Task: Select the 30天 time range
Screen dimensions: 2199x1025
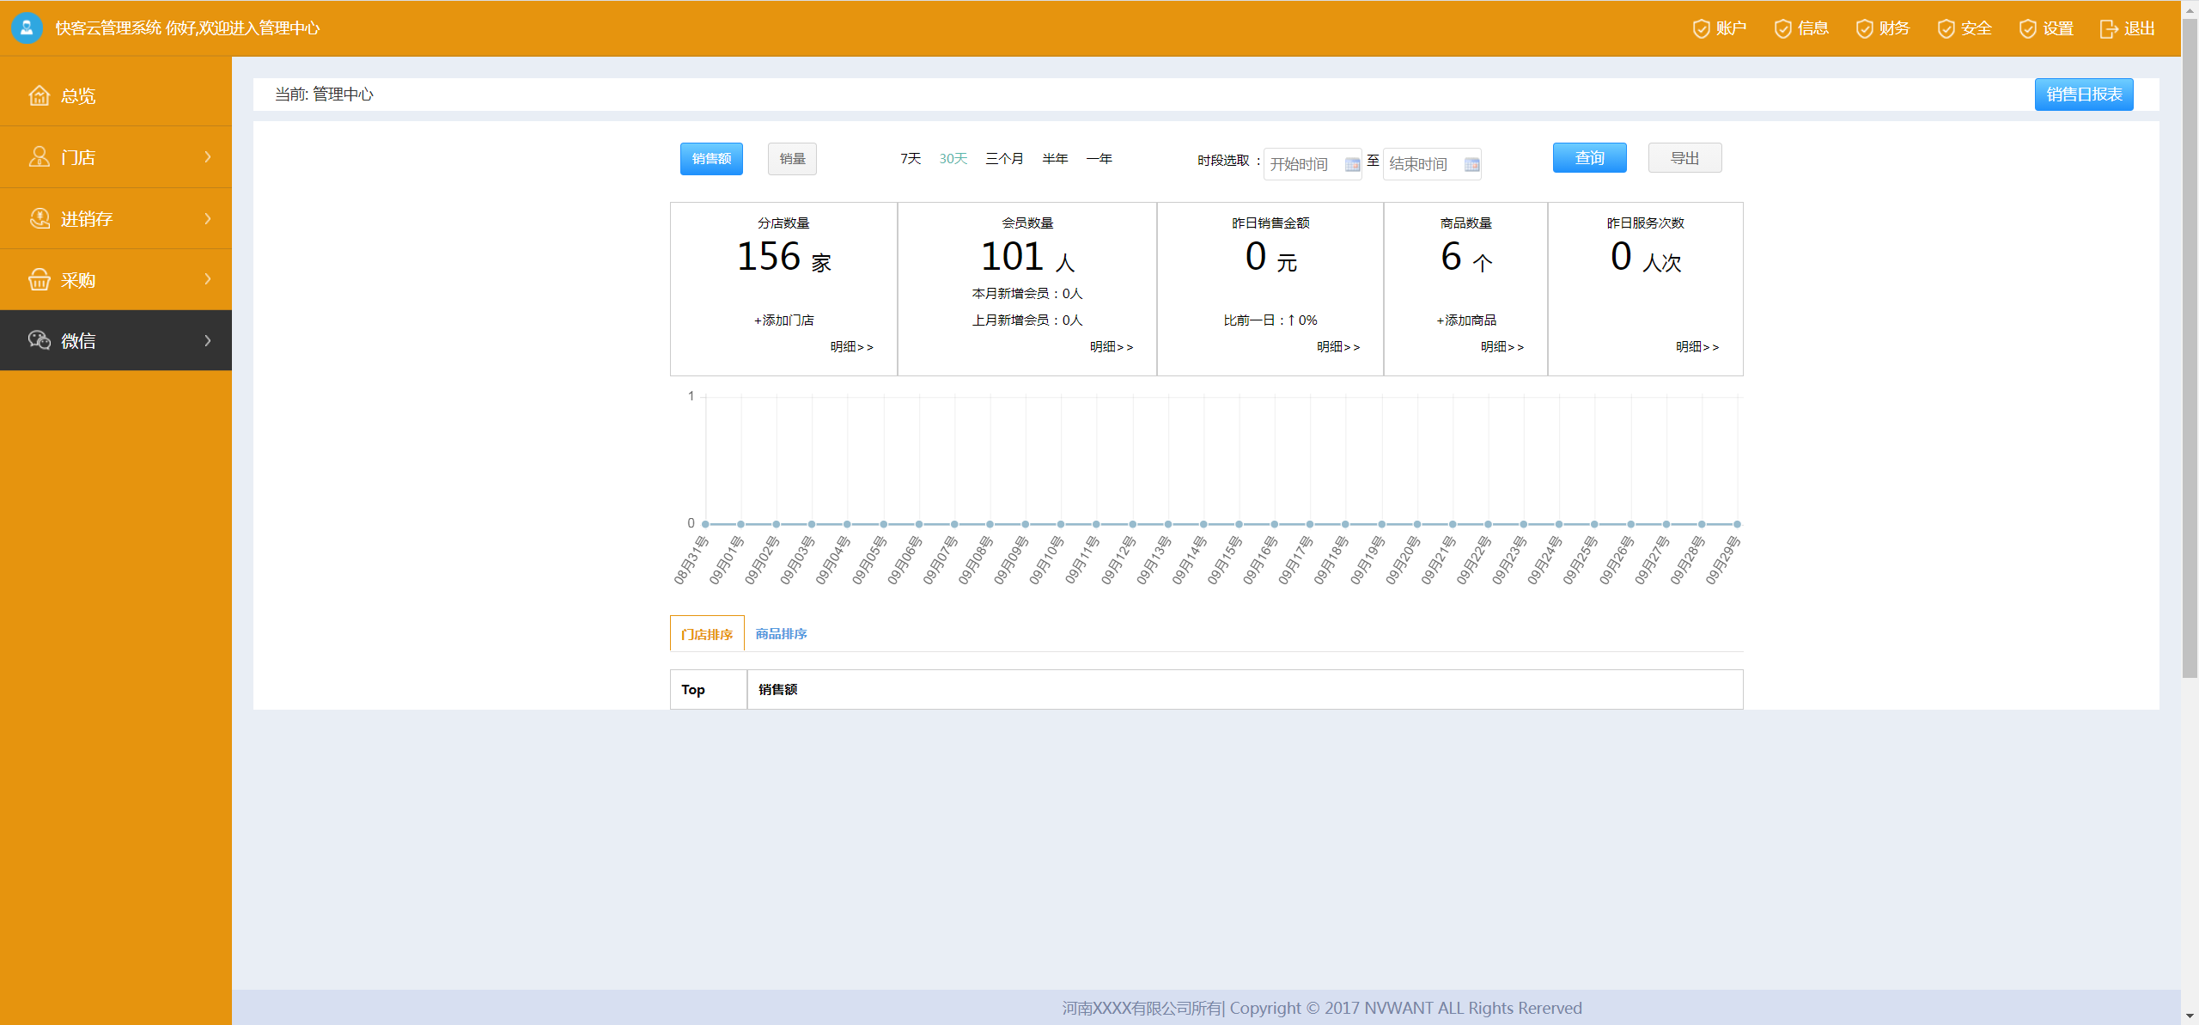Action: (x=953, y=159)
